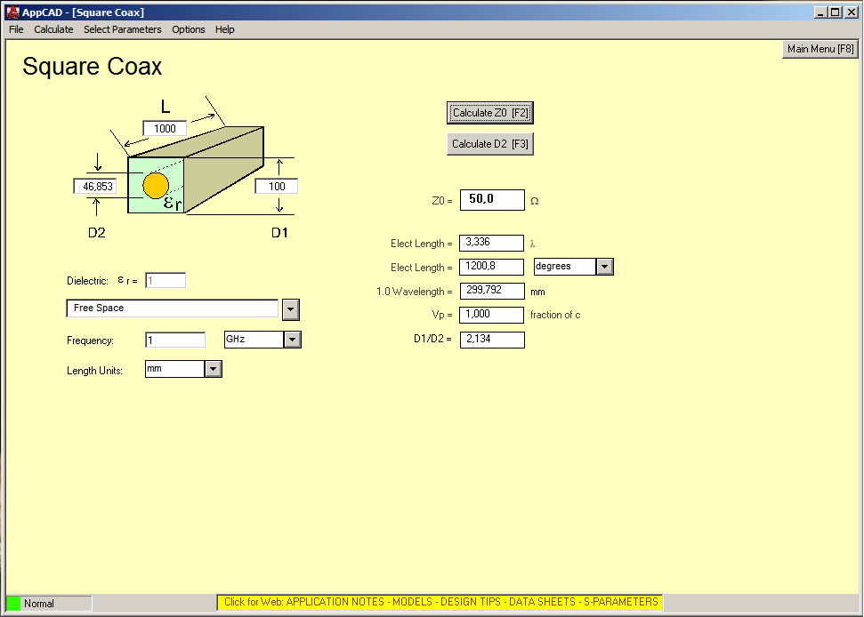Click the web link banner for application notes
Viewport: 864px width, 617px height.
[440, 602]
